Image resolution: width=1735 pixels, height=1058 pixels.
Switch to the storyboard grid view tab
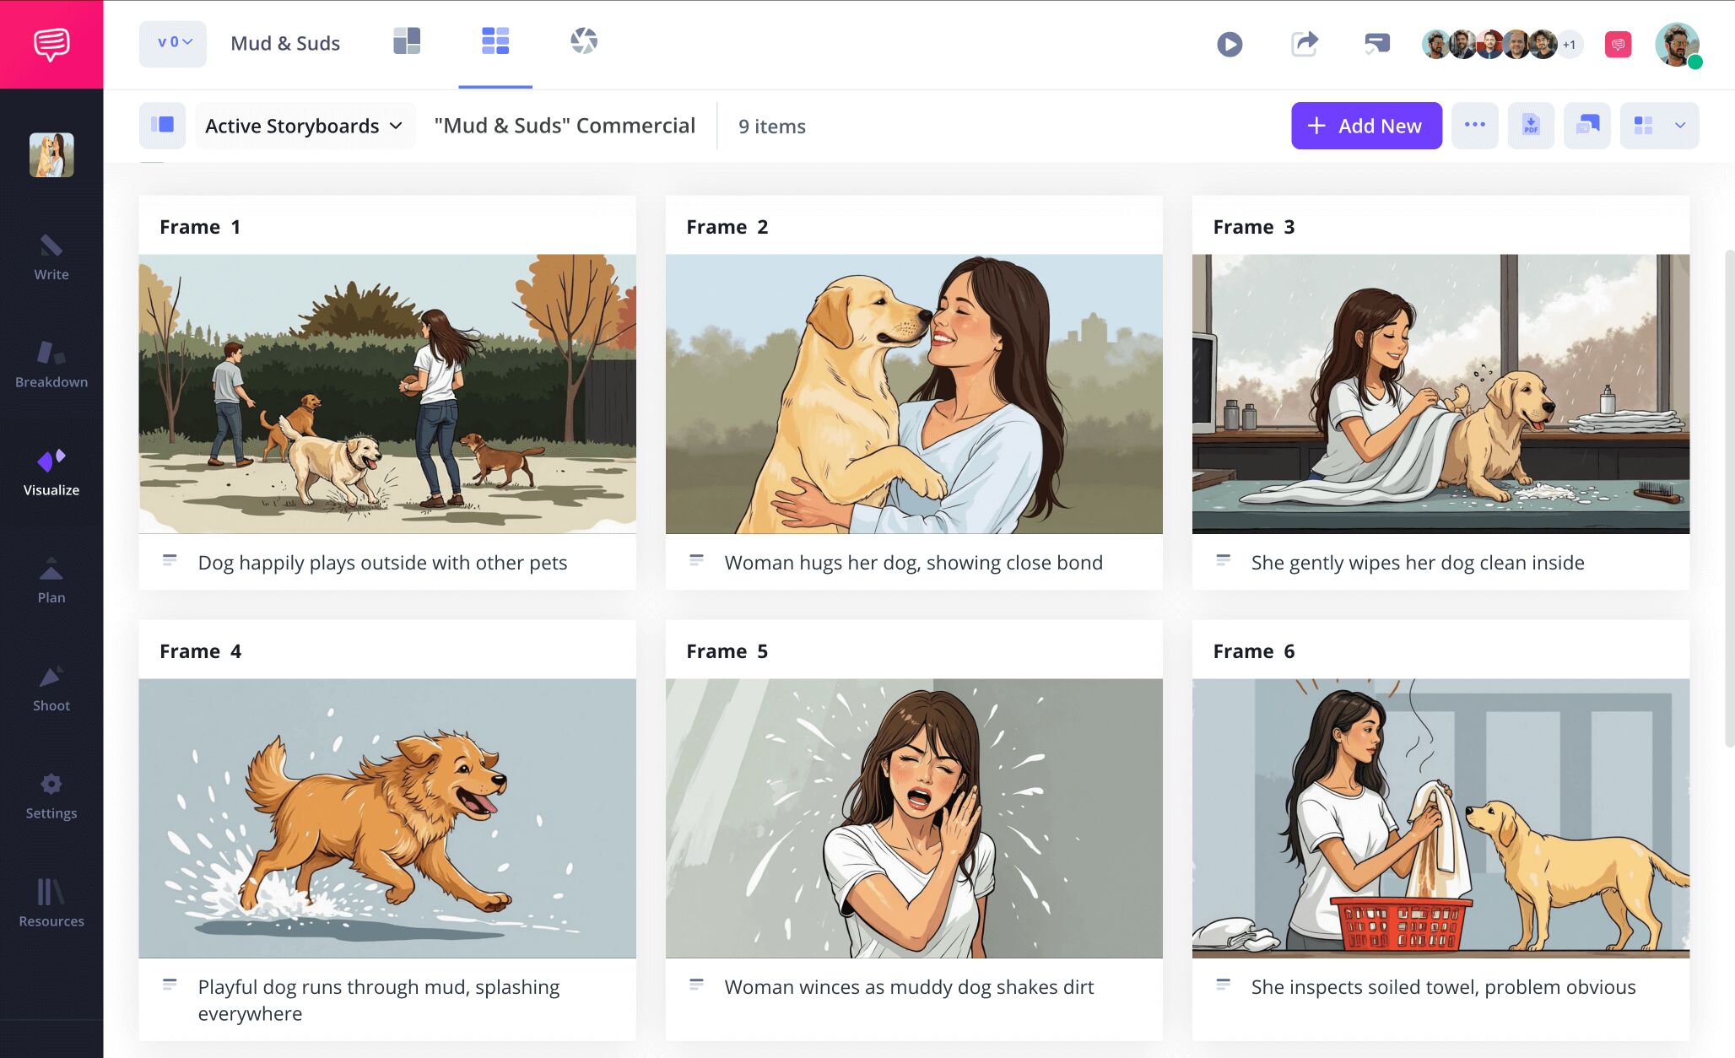[495, 40]
